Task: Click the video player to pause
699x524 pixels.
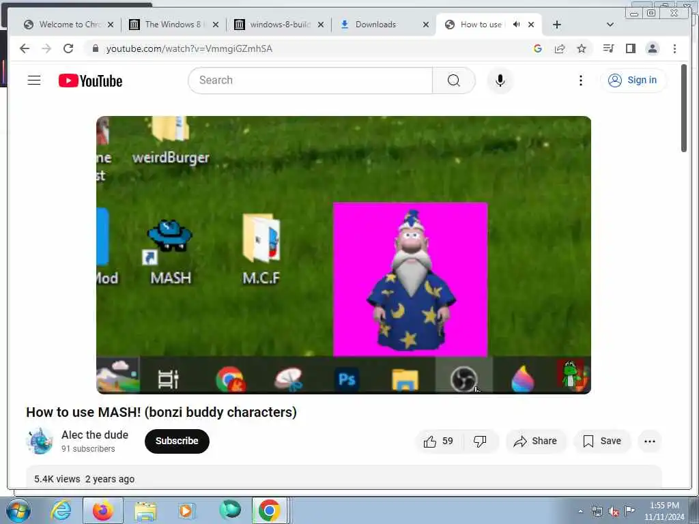Action: [x=344, y=255]
